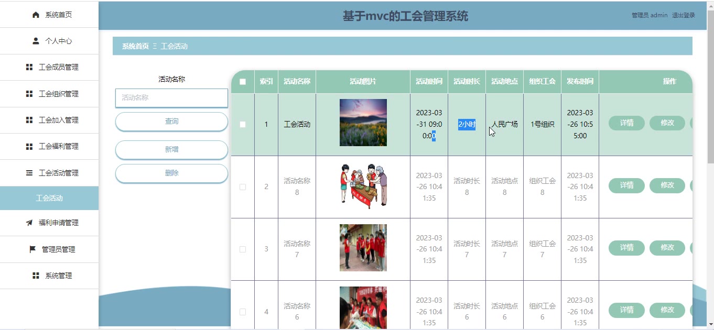Click the flag icon beside 管理员管理
This screenshot has height=330, width=714.
[33, 249]
